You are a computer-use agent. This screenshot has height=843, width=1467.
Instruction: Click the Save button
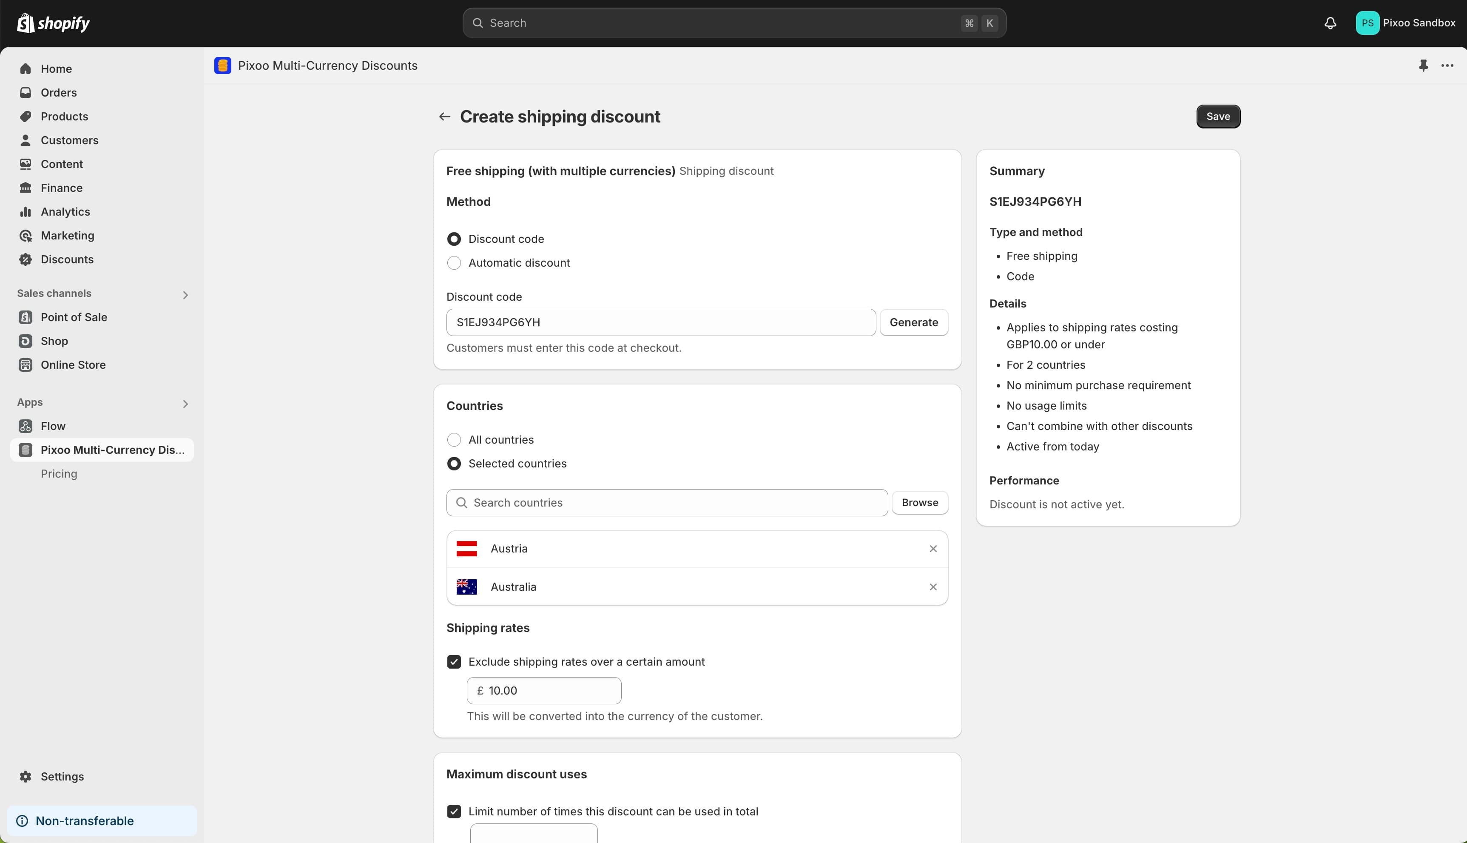tap(1217, 117)
